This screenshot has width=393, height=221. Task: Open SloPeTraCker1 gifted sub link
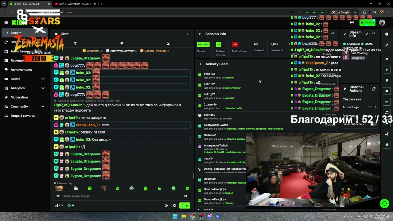point(233,88)
